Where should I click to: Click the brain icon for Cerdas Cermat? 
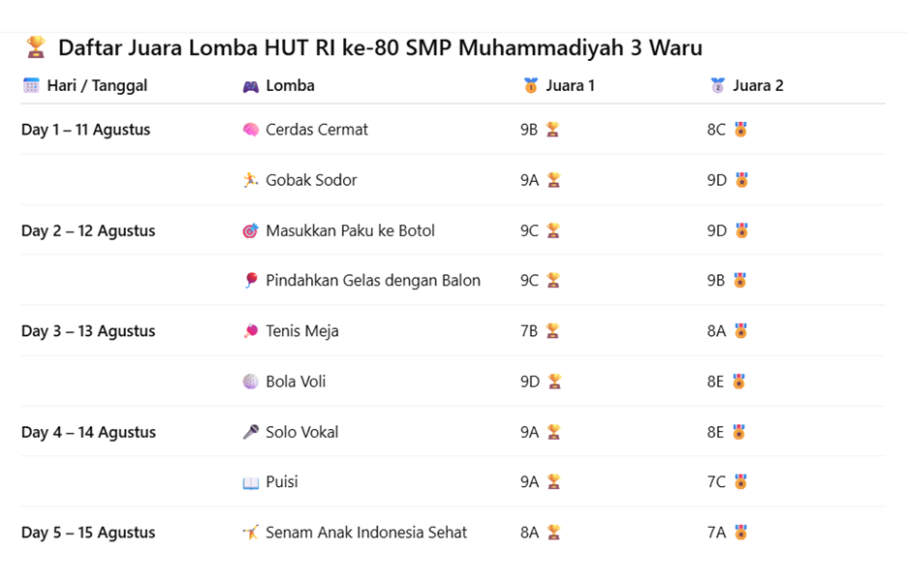(x=250, y=130)
